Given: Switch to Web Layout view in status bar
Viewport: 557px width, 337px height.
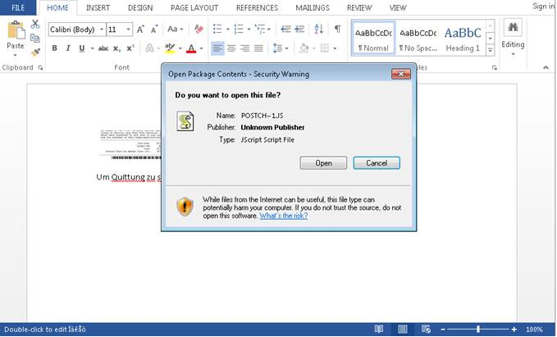Looking at the screenshot, I should 426,330.
